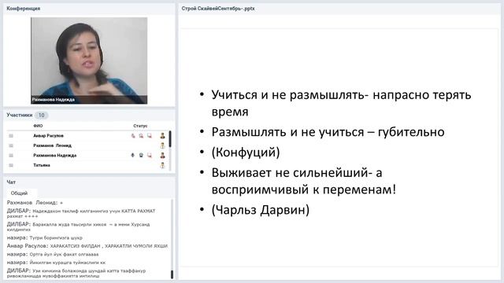The height and width of the screenshot is (283, 504).
Task: Select participant name Рахманов Леонид in list
Action: (x=53, y=145)
